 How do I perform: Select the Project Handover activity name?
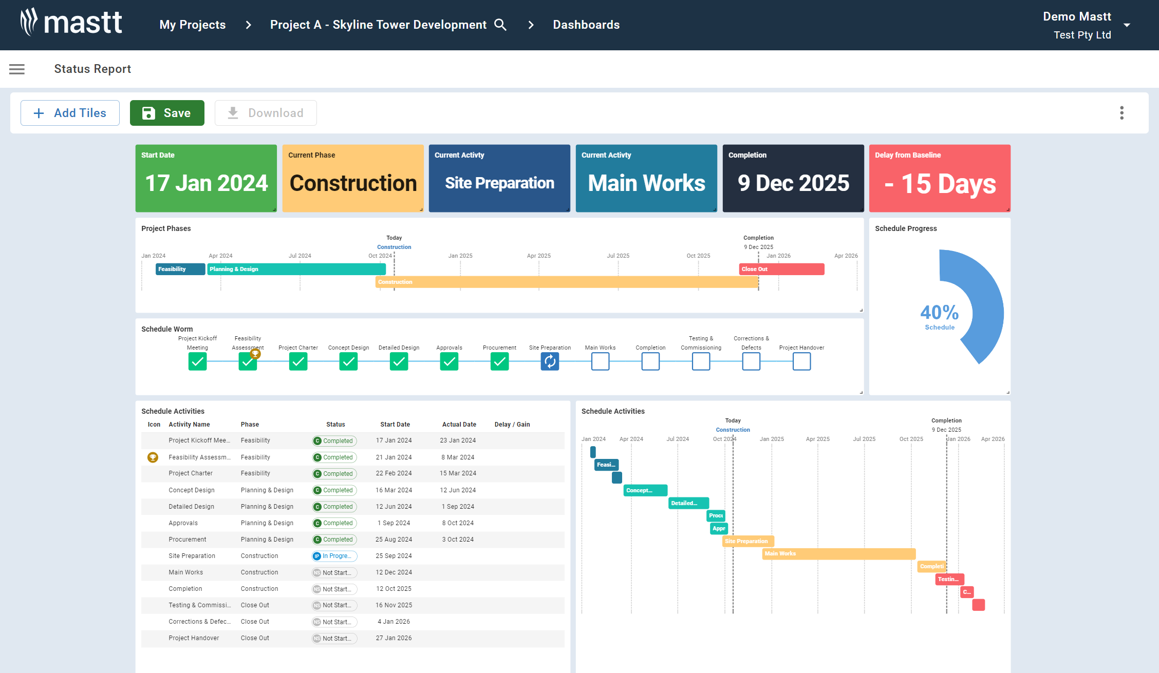click(x=194, y=638)
